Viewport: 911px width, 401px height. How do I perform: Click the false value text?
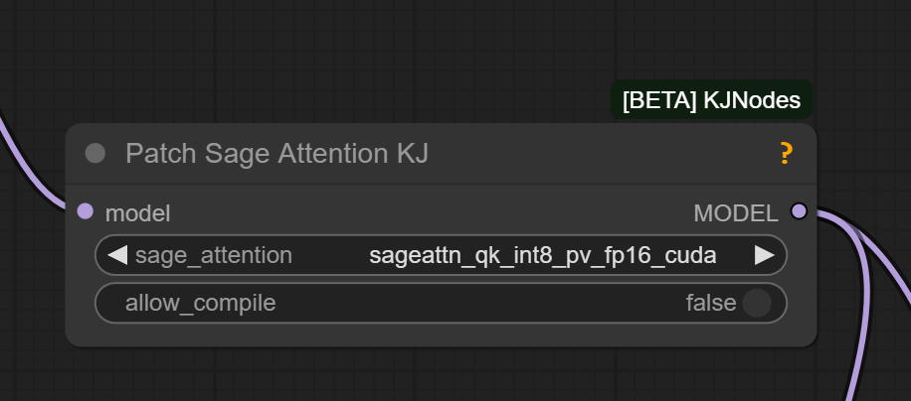click(x=710, y=303)
